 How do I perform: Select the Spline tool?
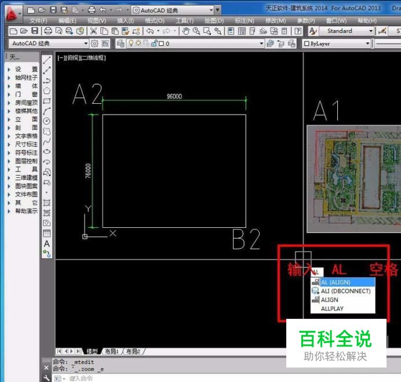pos(47,141)
